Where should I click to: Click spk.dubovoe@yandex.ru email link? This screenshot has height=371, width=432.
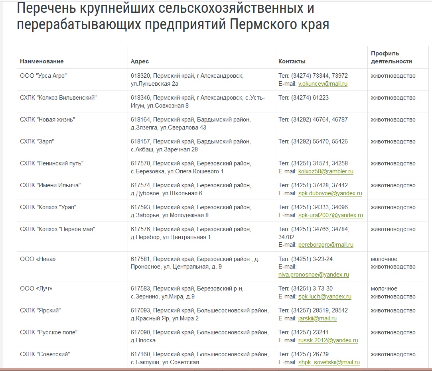pyautogui.click(x=330, y=193)
